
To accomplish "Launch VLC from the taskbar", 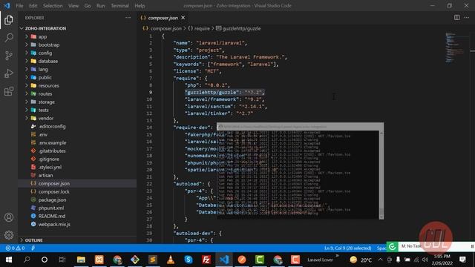I will pyautogui.click(x=171, y=260).
